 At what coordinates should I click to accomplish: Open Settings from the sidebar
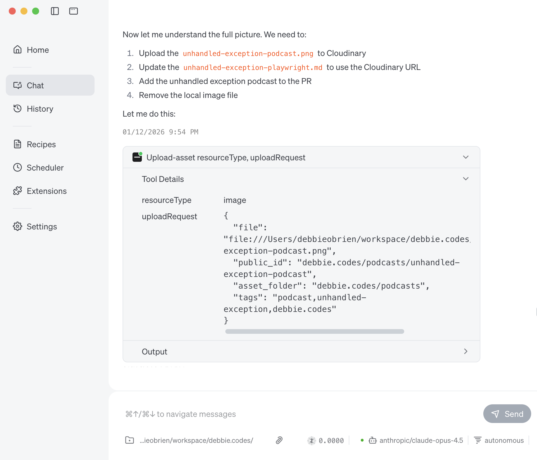[42, 227]
